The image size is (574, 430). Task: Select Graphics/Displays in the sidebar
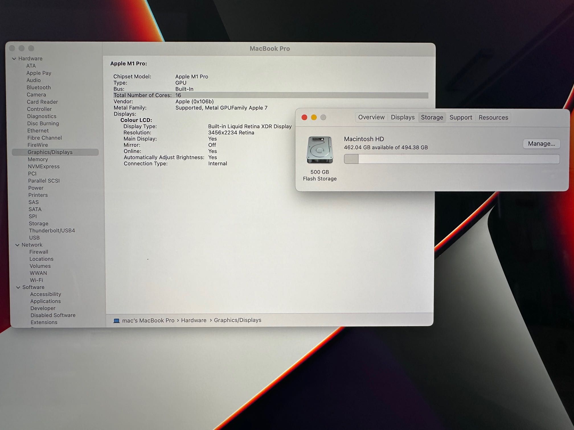55,152
